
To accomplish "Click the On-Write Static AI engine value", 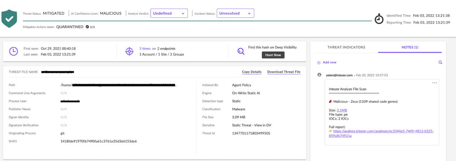I will [246, 93].
